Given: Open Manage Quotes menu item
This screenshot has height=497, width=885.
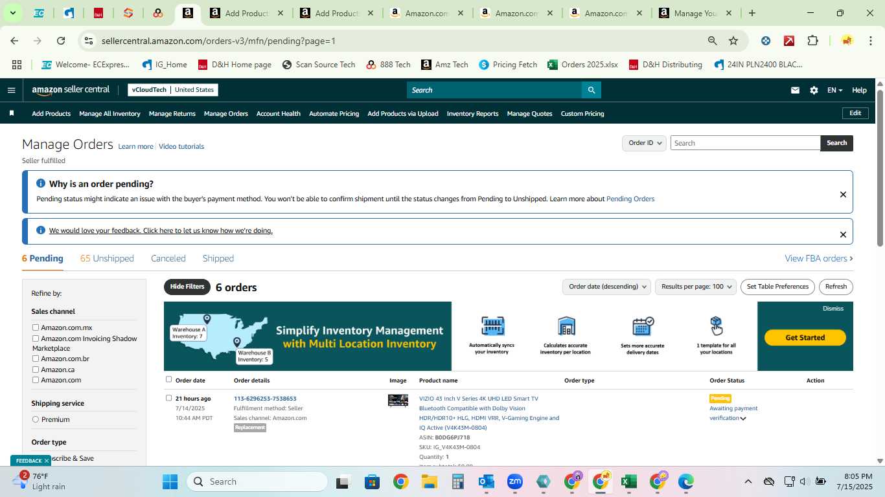Looking at the screenshot, I should (529, 113).
